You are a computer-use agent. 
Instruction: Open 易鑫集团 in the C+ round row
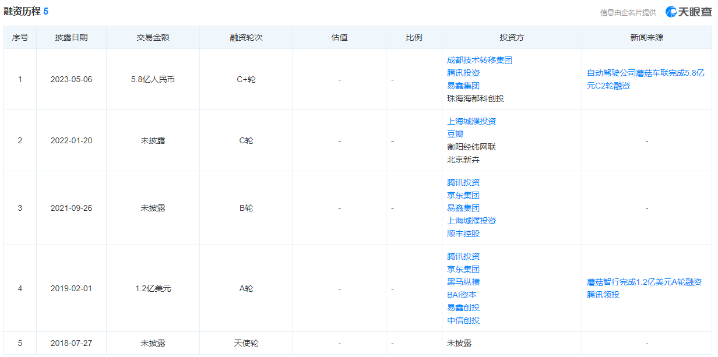(x=463, y=86)
